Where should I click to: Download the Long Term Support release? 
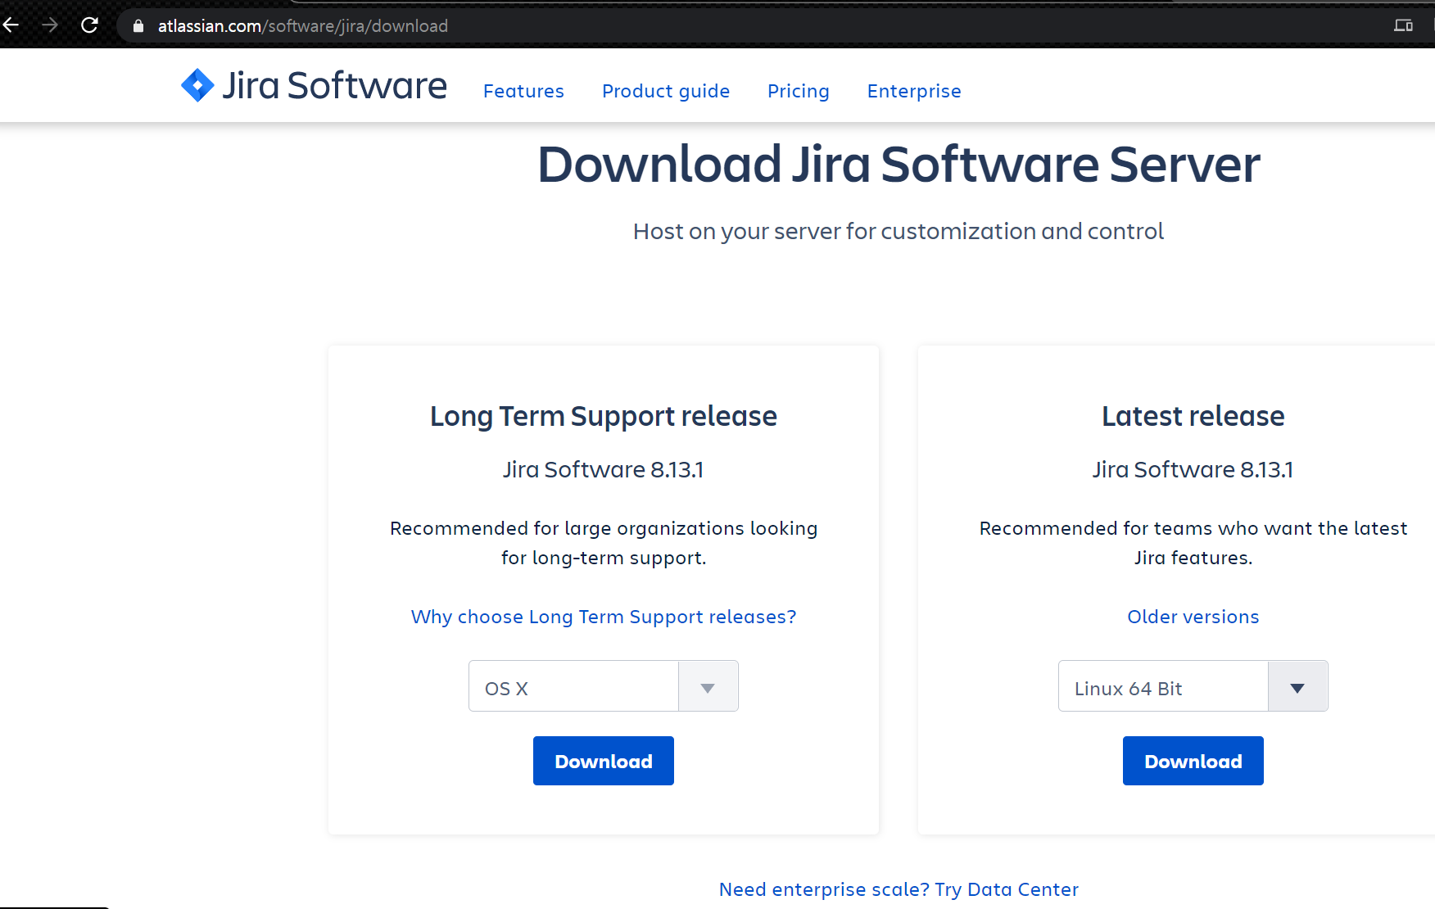coord(604,761)
